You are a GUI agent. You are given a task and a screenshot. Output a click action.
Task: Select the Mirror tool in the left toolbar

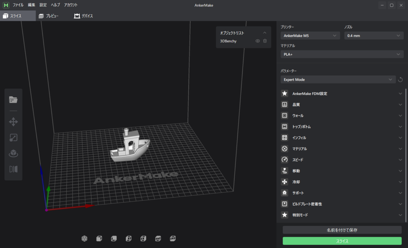[x=13, y=169]
